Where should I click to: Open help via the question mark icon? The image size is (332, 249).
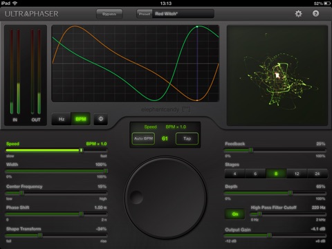coord(315,14)
